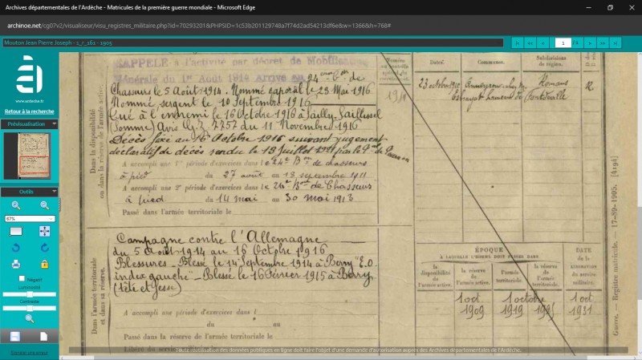Click the page number input field
Viewport: 642px width, 360px height.
[563, 43]
